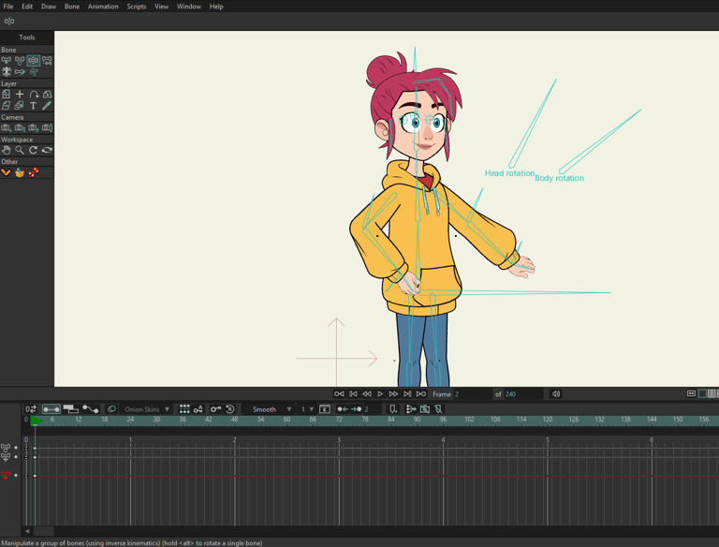The height and width of the screenshot is (547, 719).
Task: Jump to previous keyframe
Action: pos(353,393)
